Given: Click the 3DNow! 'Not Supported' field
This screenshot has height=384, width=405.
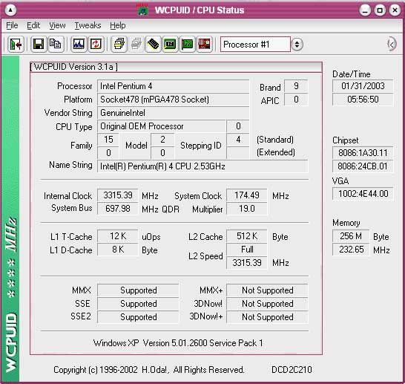Looking at the screenshot, I should coord(267,304).
